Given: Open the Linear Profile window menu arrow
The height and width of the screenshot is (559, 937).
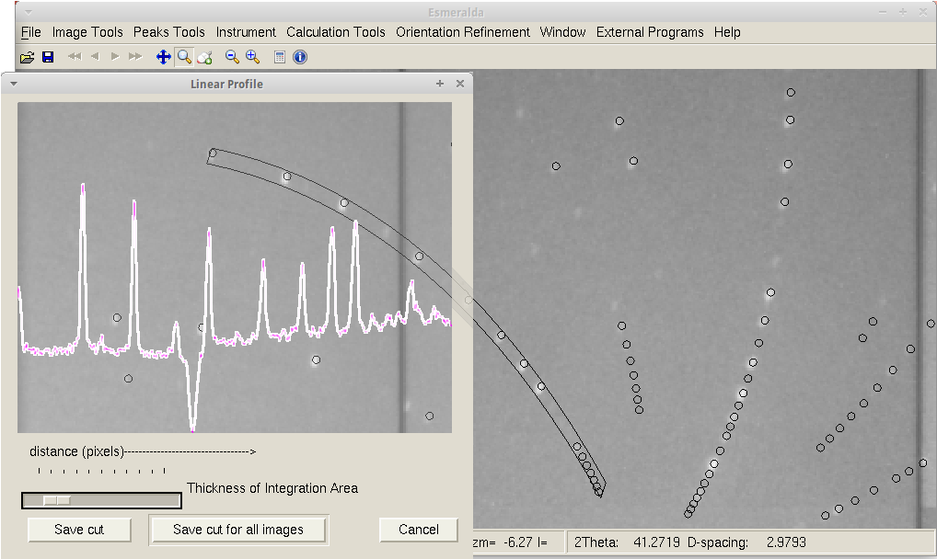Looking at the screenshot, I should (14, 84).
